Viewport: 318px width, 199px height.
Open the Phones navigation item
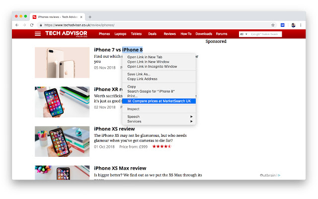[x=104, y=34]
